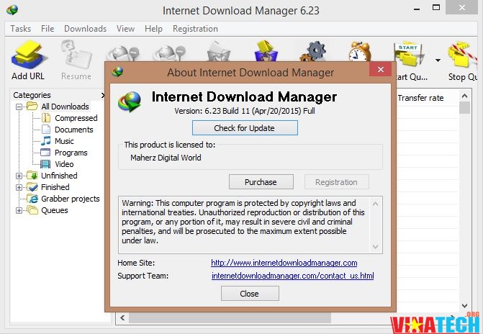483x334 pixels.
Task: Open the Options gears toolbar icon
Action: [x=314, y=51]
